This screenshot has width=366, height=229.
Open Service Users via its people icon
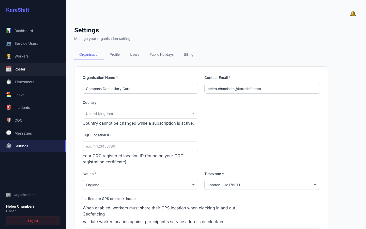click(x=9, y=44)
